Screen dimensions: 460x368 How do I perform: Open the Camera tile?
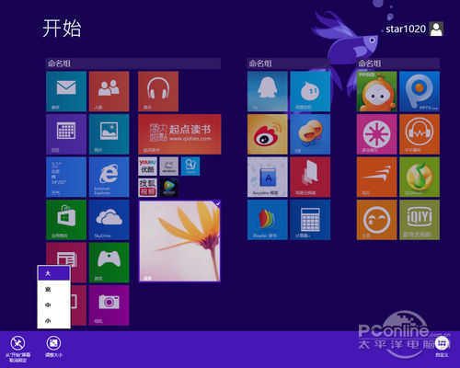tap(109, 305)
